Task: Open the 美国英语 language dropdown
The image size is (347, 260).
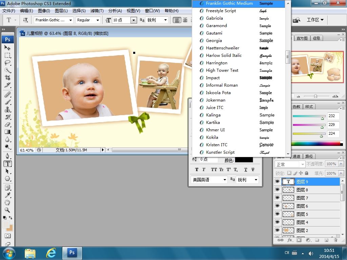Action: pyautogui.click(x=225, y=180)
